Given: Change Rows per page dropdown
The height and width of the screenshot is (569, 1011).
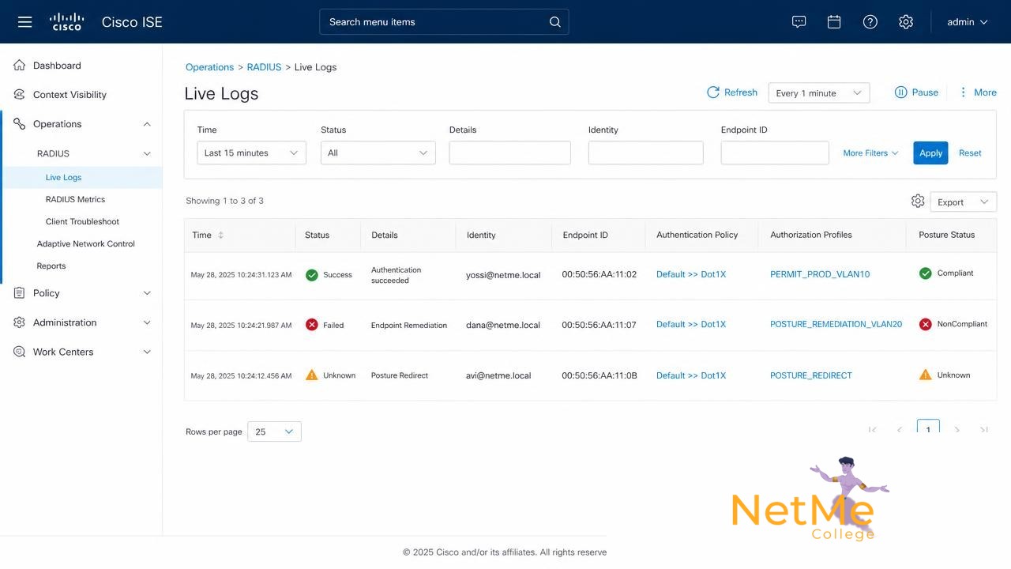Looking at the screenshot, I should tap(274, 431).
